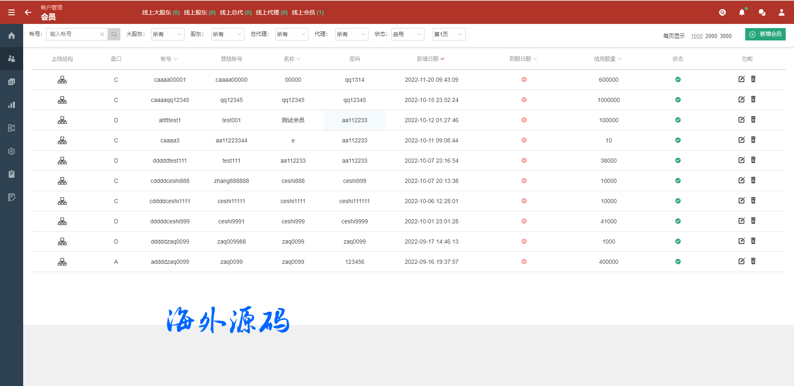Expand the 大股东 dropdown

coord(167,34)
